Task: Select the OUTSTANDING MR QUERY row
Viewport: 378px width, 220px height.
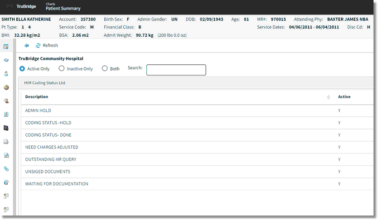Action: (197, 160)
